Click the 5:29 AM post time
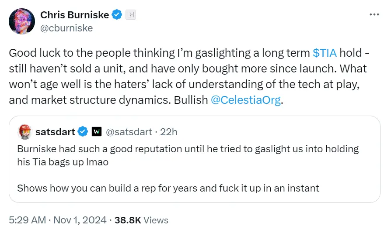 pyautogui.click(x=27, y=220)
